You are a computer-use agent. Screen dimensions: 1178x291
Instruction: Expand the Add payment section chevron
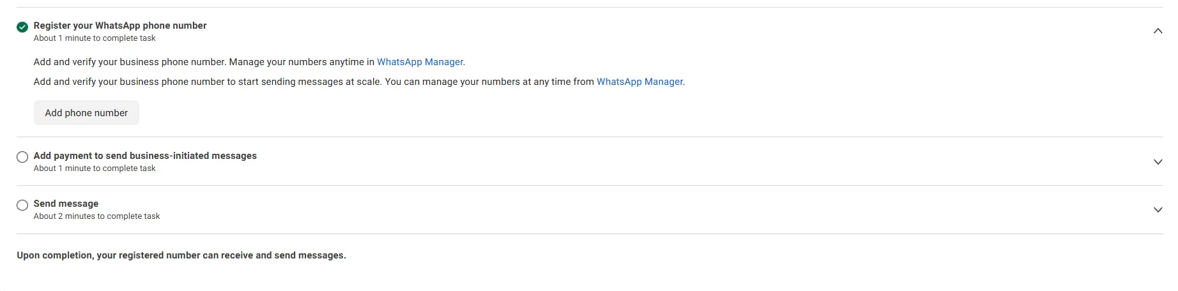pos(1158,161)
